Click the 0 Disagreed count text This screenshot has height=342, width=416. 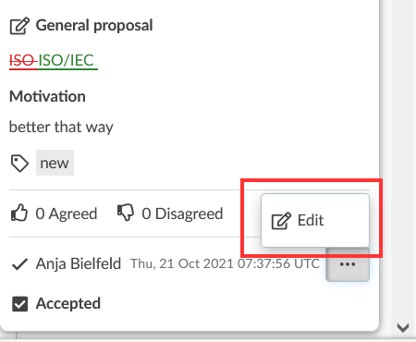[x=182, y=214]
